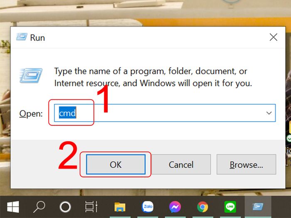Open Zalo app from taskbar
The height and width of the screenshot is (218, 291).
(148, 207)
